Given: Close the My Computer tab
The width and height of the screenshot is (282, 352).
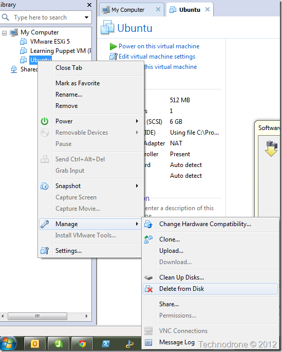Looking at the screenshot, I should (158, 9).
